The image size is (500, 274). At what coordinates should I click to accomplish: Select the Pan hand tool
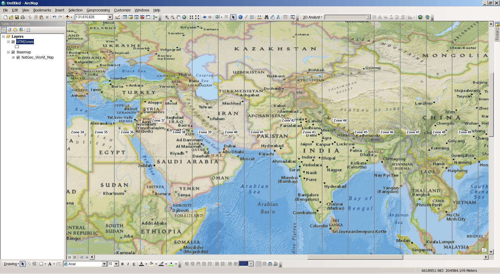(x=178, y=17)
